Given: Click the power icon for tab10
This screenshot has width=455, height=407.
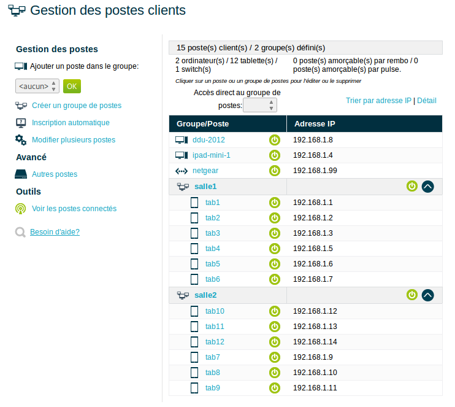Looking at the screenshot, I should point(275,311).
